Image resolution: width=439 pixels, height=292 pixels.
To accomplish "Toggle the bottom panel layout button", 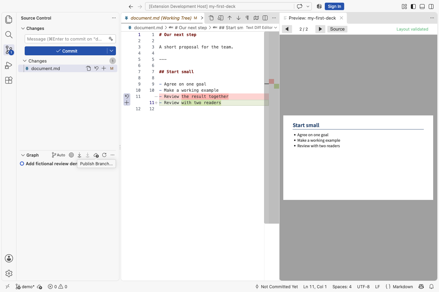I will coord(422,7).
